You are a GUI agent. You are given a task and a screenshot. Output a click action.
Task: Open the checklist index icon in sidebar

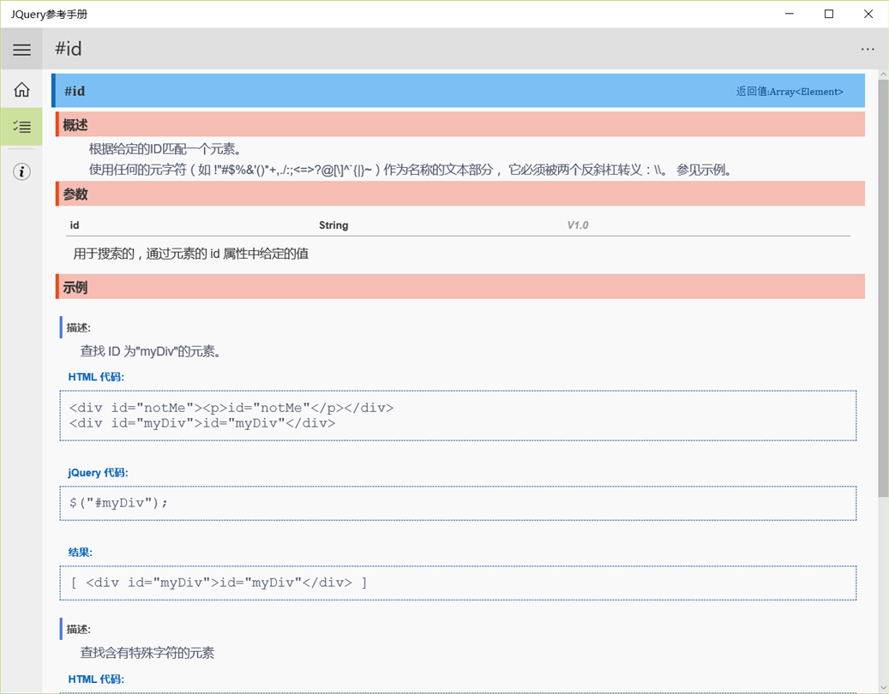coord(21,126)
